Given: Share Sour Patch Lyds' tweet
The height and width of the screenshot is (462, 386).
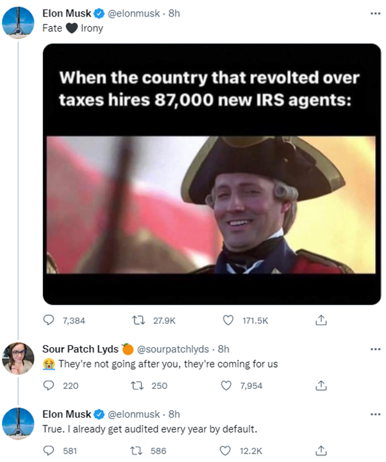Looking at the screenshot, I should click(323, 386).
